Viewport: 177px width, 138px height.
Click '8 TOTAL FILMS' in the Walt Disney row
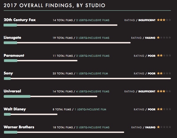tap(62, 109)
